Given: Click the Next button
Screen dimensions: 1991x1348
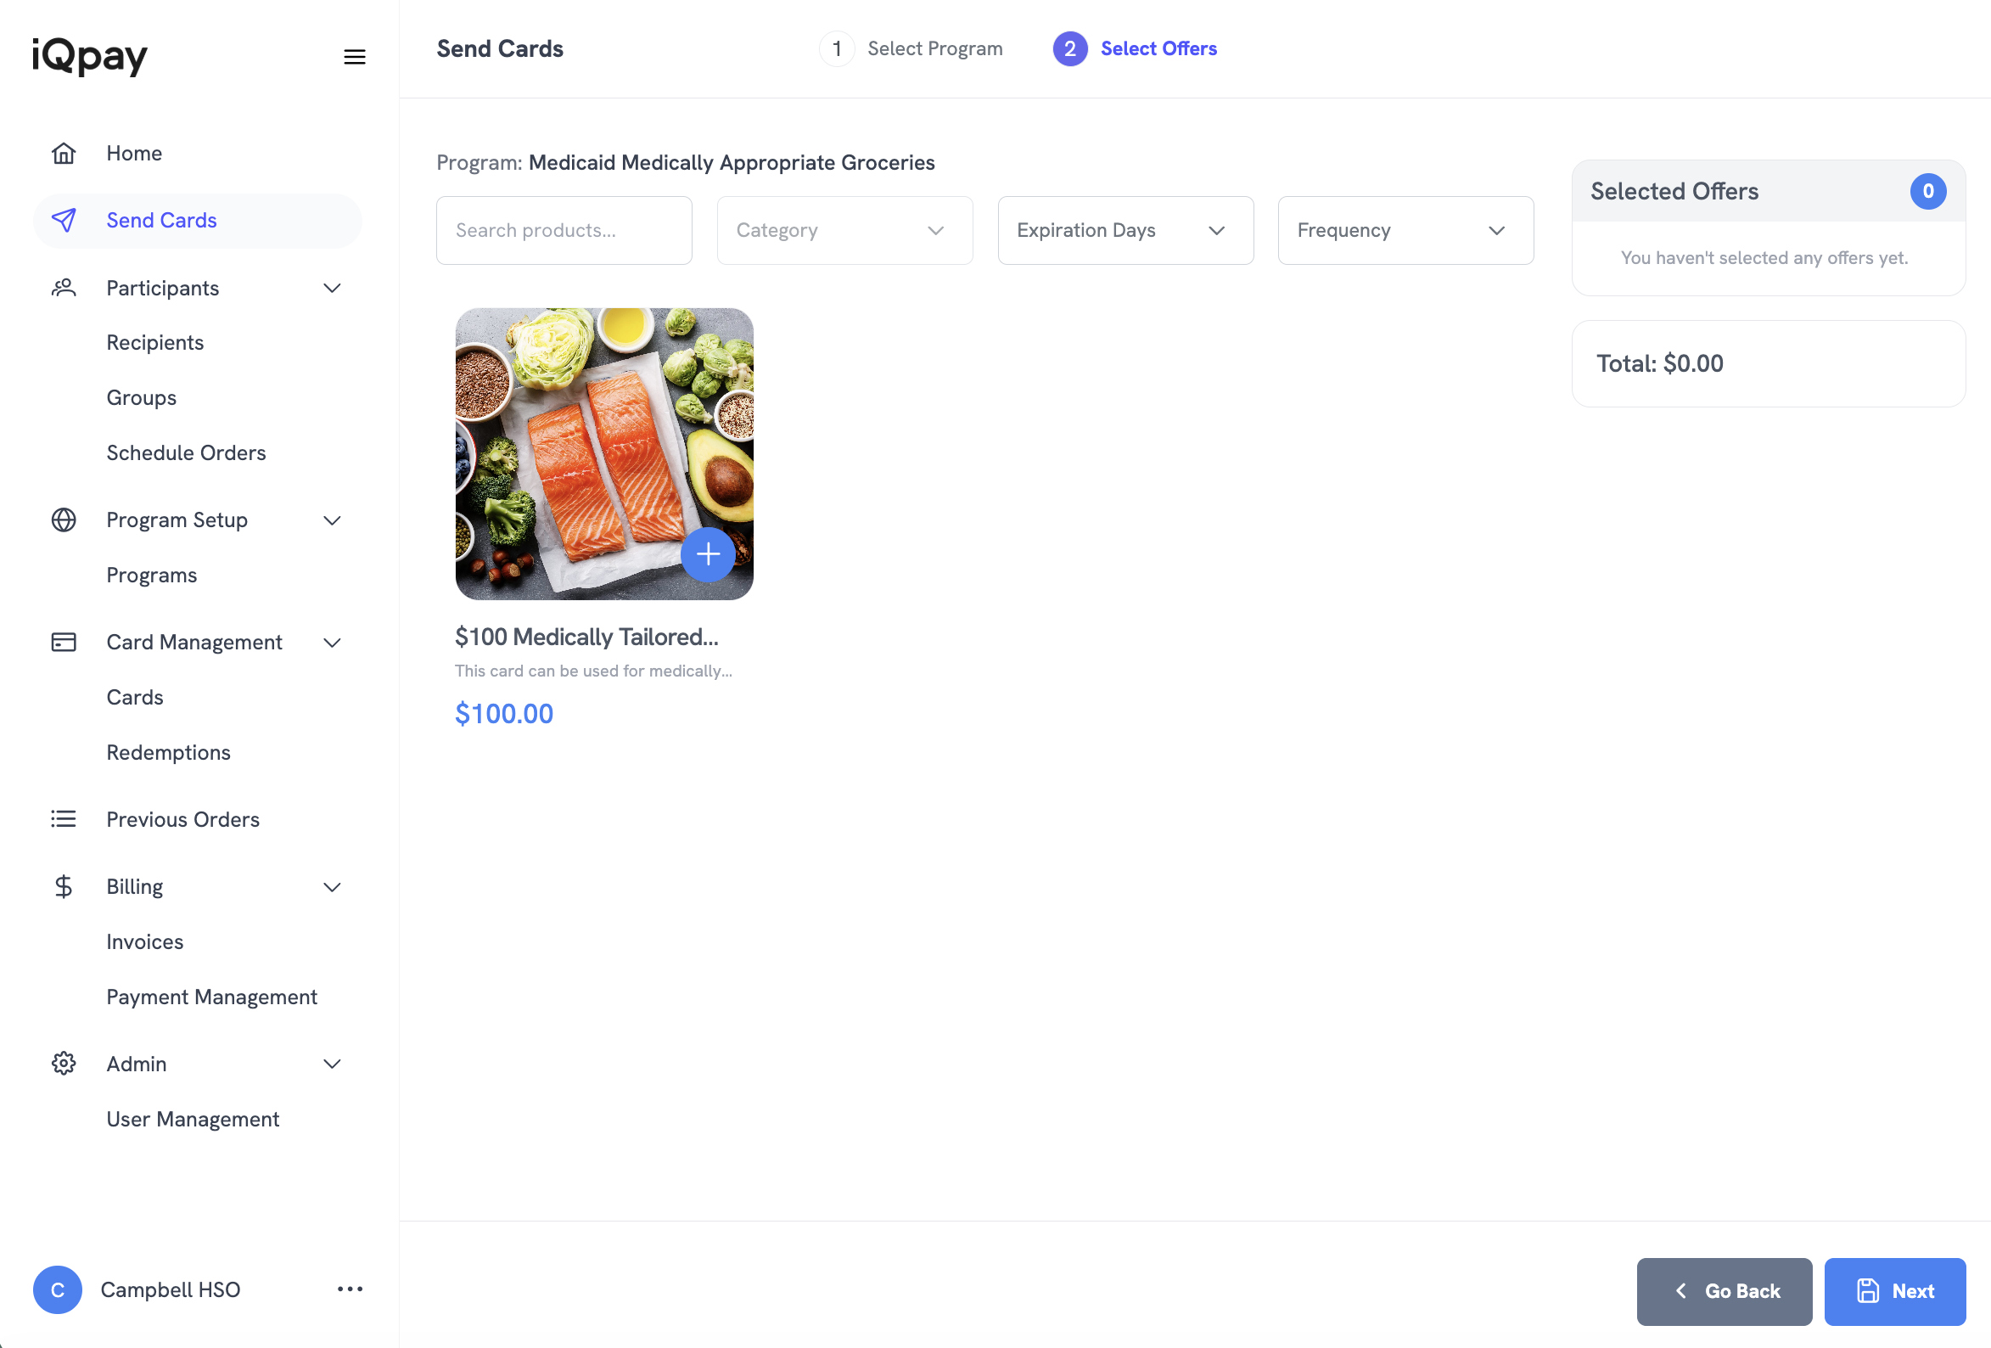Looking at the screenshot, I should 1894,1291.
